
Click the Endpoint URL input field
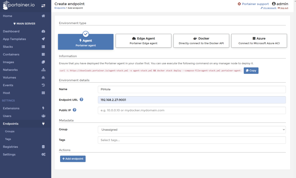192,100
